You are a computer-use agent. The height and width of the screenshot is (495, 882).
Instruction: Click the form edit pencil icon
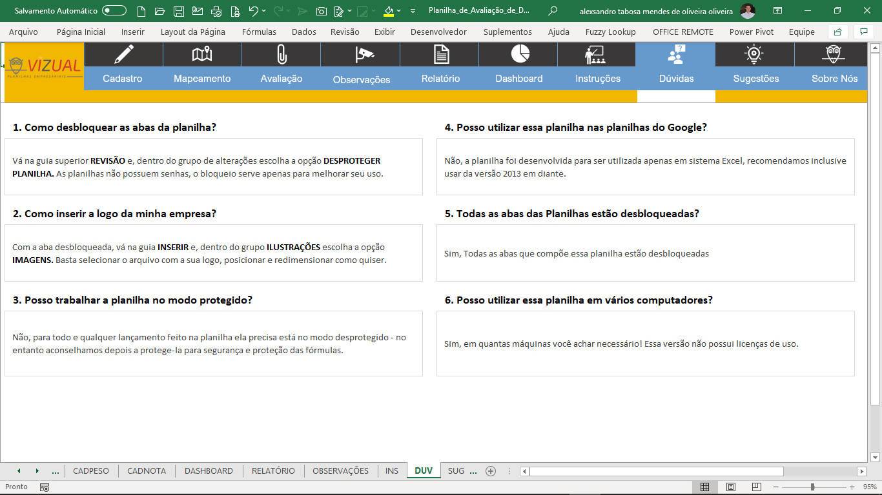pos(339,11)
